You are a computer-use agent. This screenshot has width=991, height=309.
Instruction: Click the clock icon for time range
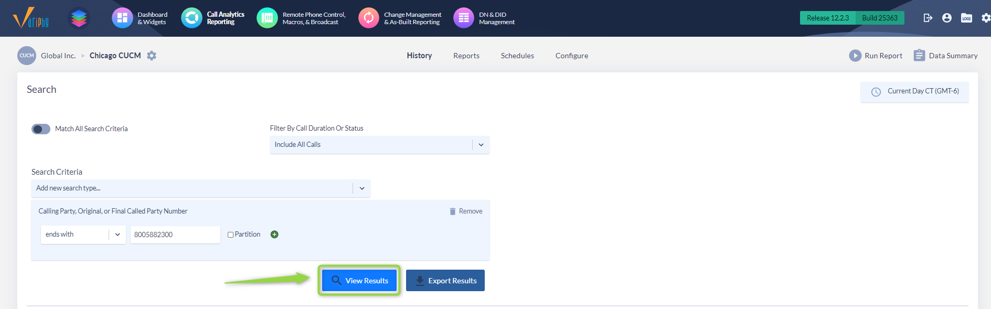tap(876, 92)
